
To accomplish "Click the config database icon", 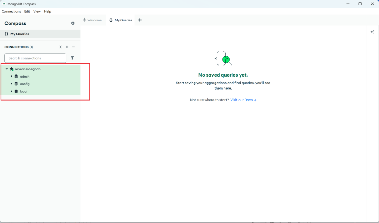I will click(x=16, y=84).
